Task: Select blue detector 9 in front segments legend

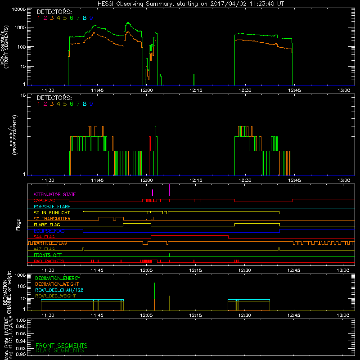Action: (91, 18)
